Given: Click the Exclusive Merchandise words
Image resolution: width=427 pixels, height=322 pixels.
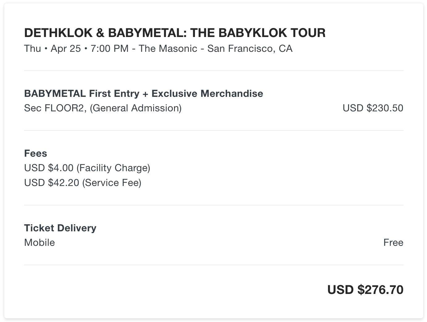Looking at the screenshot, I should [207, 93].
